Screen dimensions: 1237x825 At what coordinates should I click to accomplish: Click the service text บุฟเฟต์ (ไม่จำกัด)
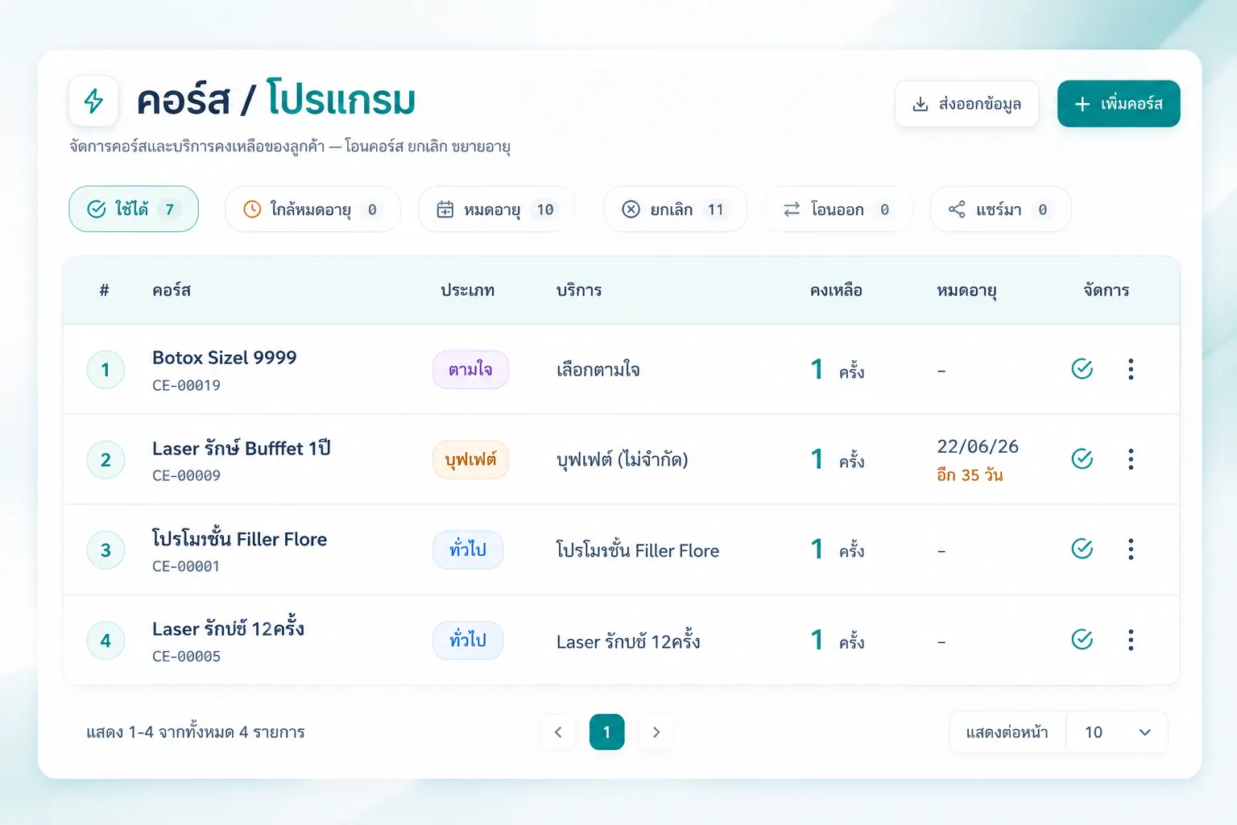(623, 460)
